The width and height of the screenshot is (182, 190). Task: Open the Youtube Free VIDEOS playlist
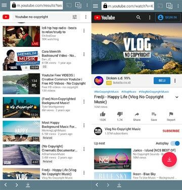coord(44,84)
